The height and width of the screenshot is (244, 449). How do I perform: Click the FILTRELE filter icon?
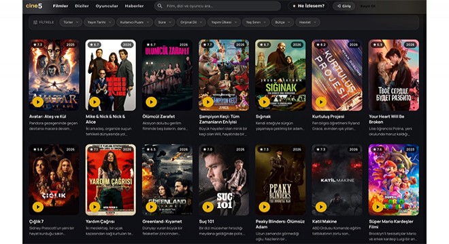(35, 22)
